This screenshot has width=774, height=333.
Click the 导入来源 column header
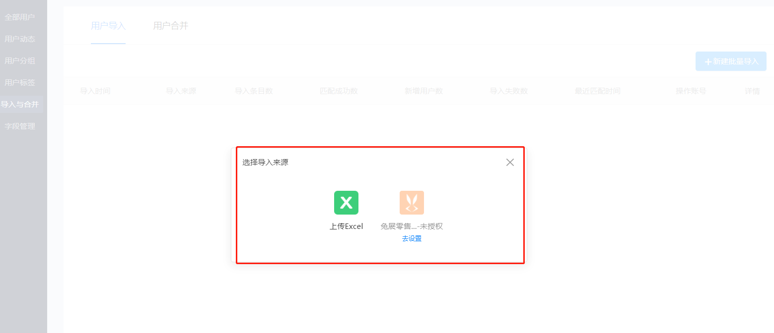tap(181, 91)
